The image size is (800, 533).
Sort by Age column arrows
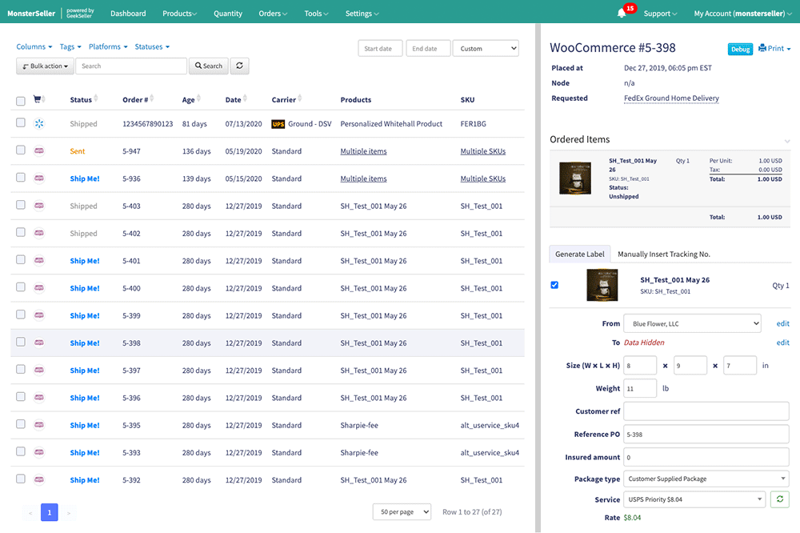198,98
